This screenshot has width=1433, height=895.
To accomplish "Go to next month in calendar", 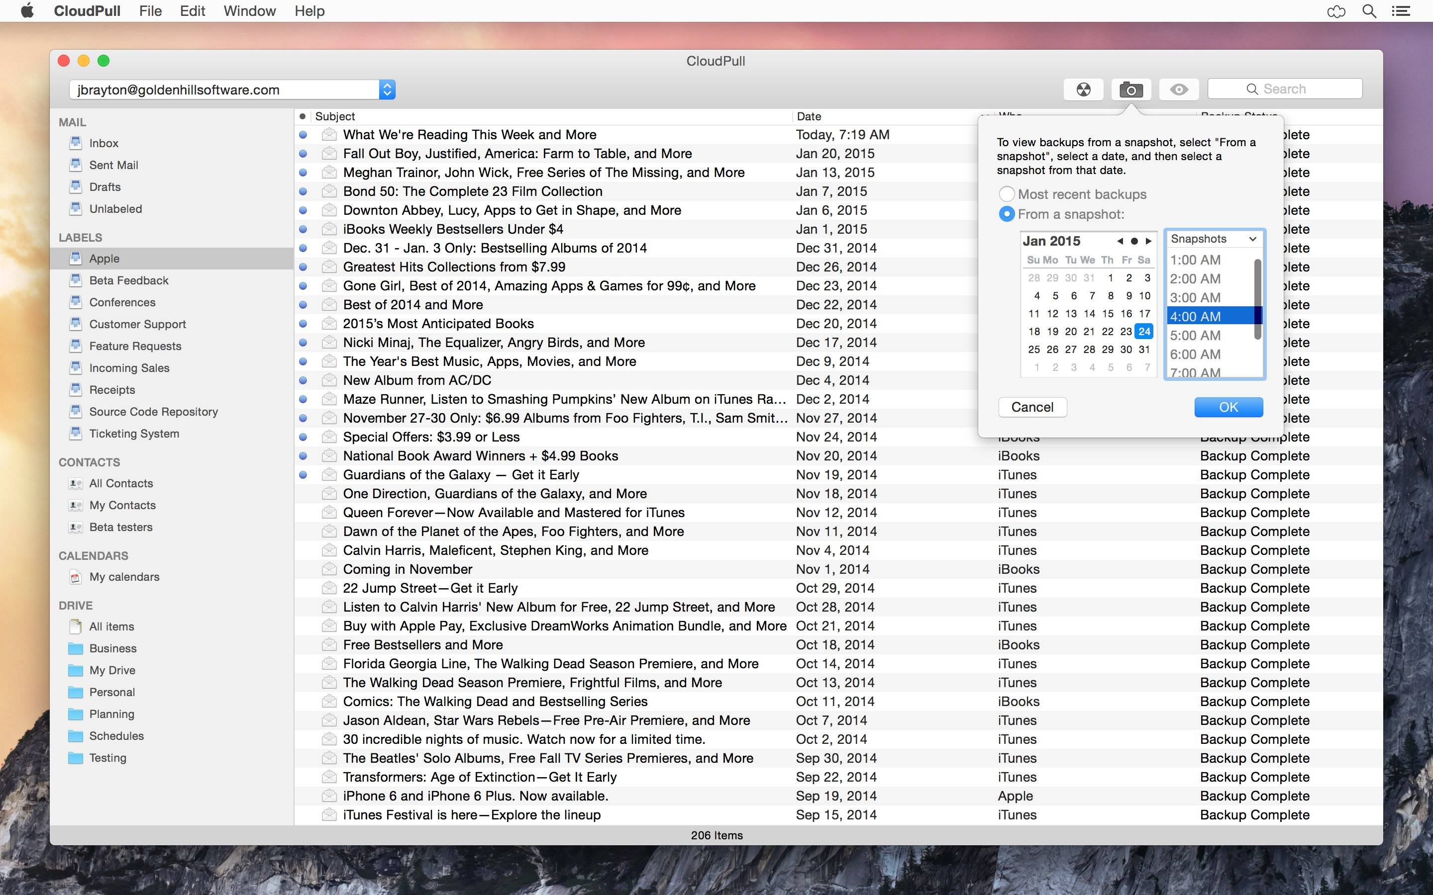I will (1148, 241).
